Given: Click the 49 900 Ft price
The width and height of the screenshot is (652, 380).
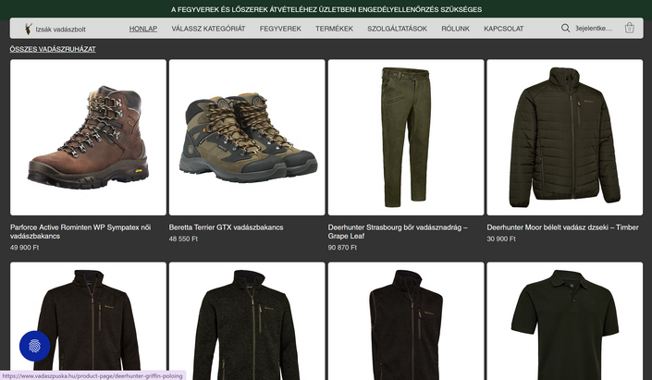Looking at the screenshot, I should coord(25,248).
